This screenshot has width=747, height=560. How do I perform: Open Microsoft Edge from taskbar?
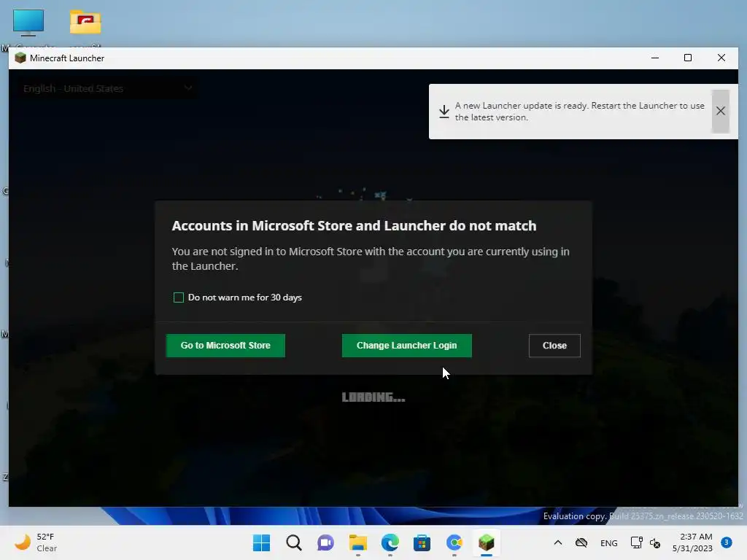pos(390,542)
